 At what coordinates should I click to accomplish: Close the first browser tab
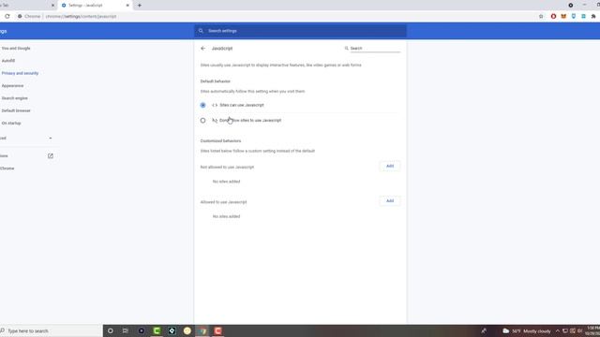pos(52,6)
